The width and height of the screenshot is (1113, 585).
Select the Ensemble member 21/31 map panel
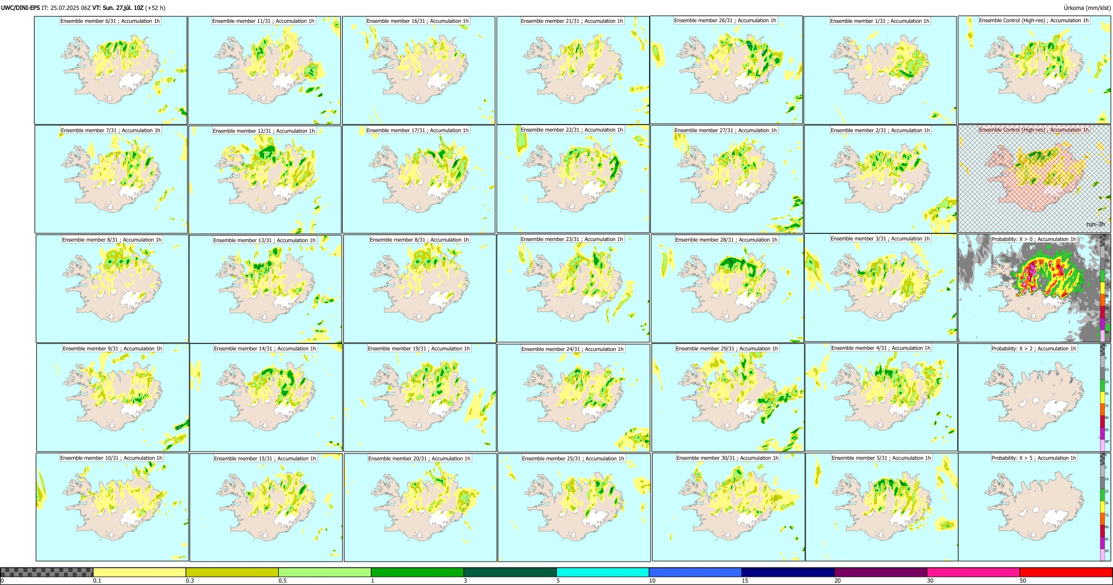pyautogui.click(x=573, y=70)
